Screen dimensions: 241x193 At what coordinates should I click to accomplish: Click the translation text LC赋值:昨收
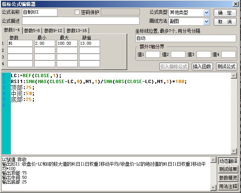click(x=15, y=159)
